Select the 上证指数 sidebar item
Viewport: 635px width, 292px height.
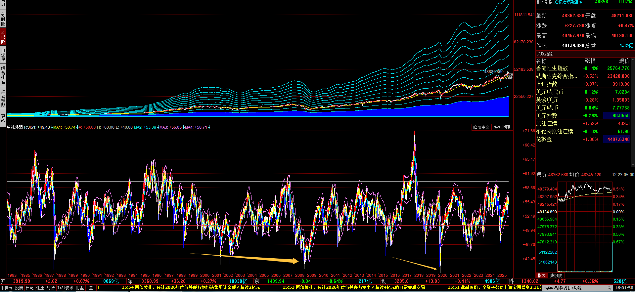click(x=3, y=98)
